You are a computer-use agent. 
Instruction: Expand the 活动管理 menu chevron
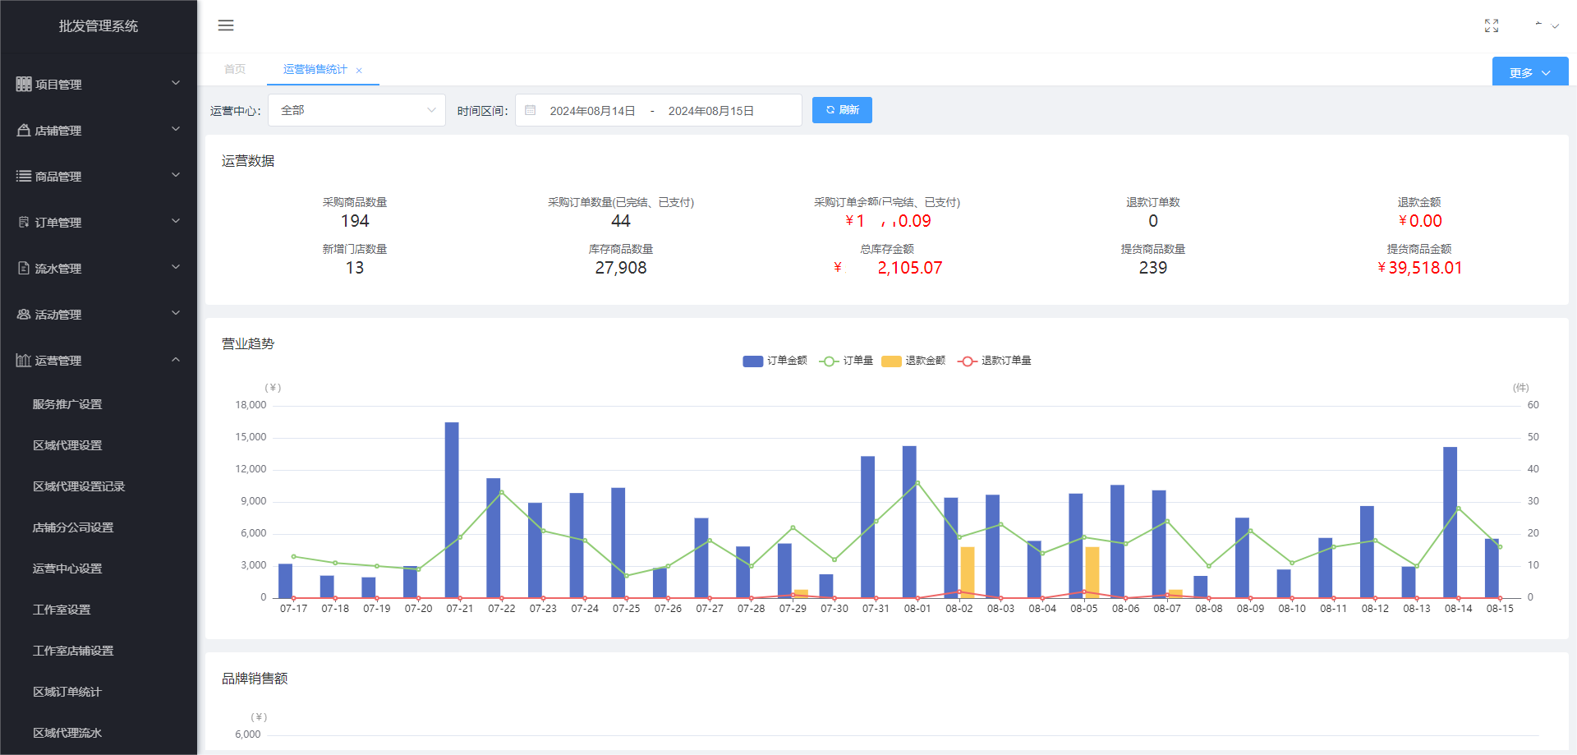[176, 313]
